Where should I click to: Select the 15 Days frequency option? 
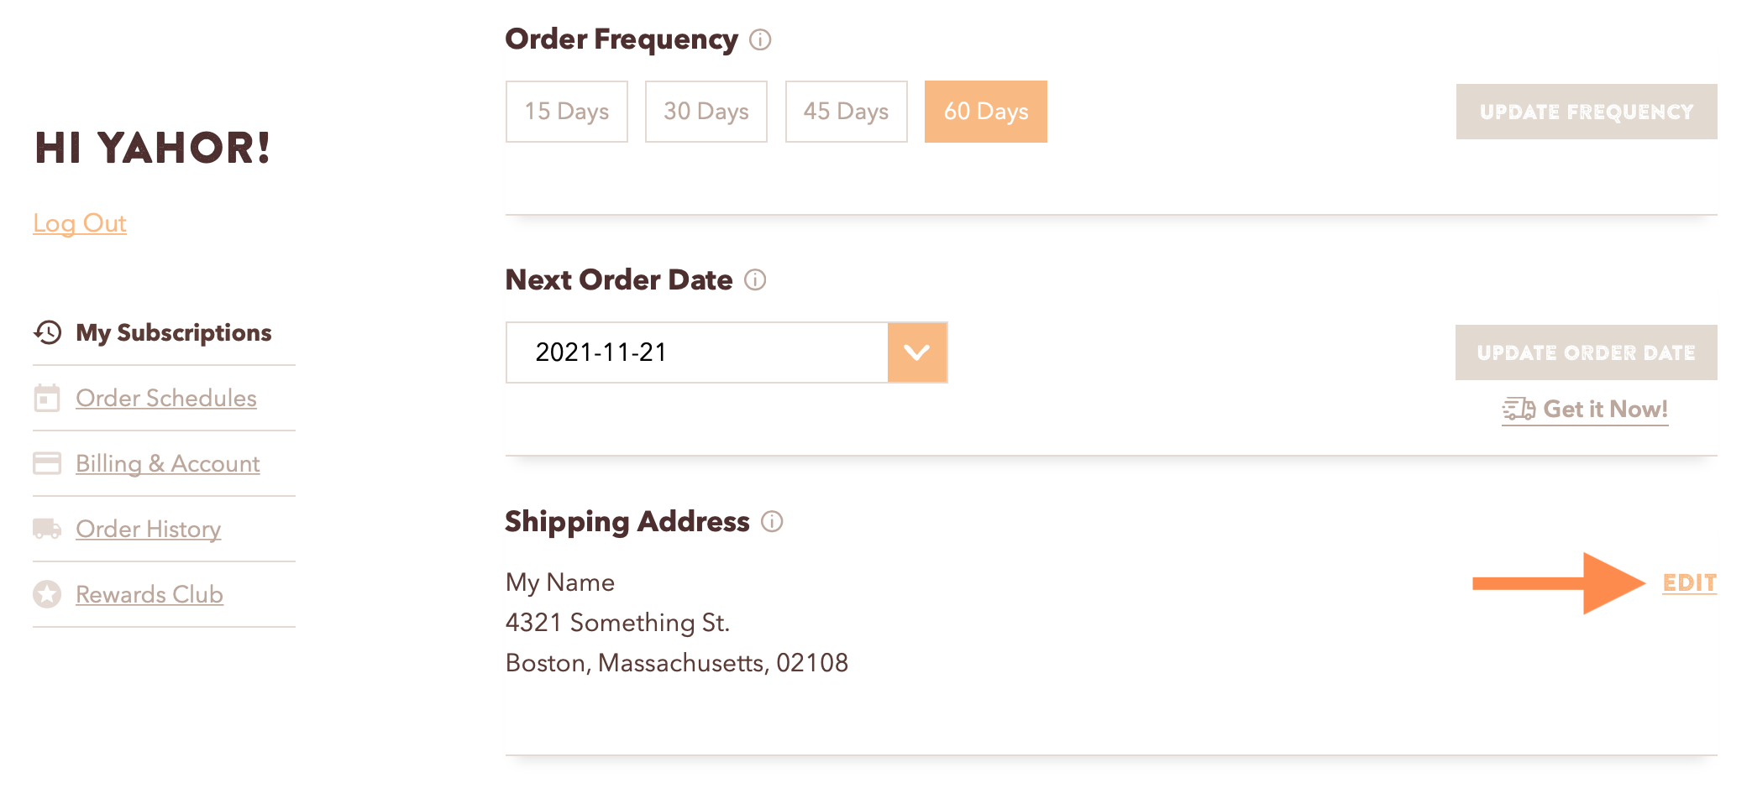[x=566, y=111]
